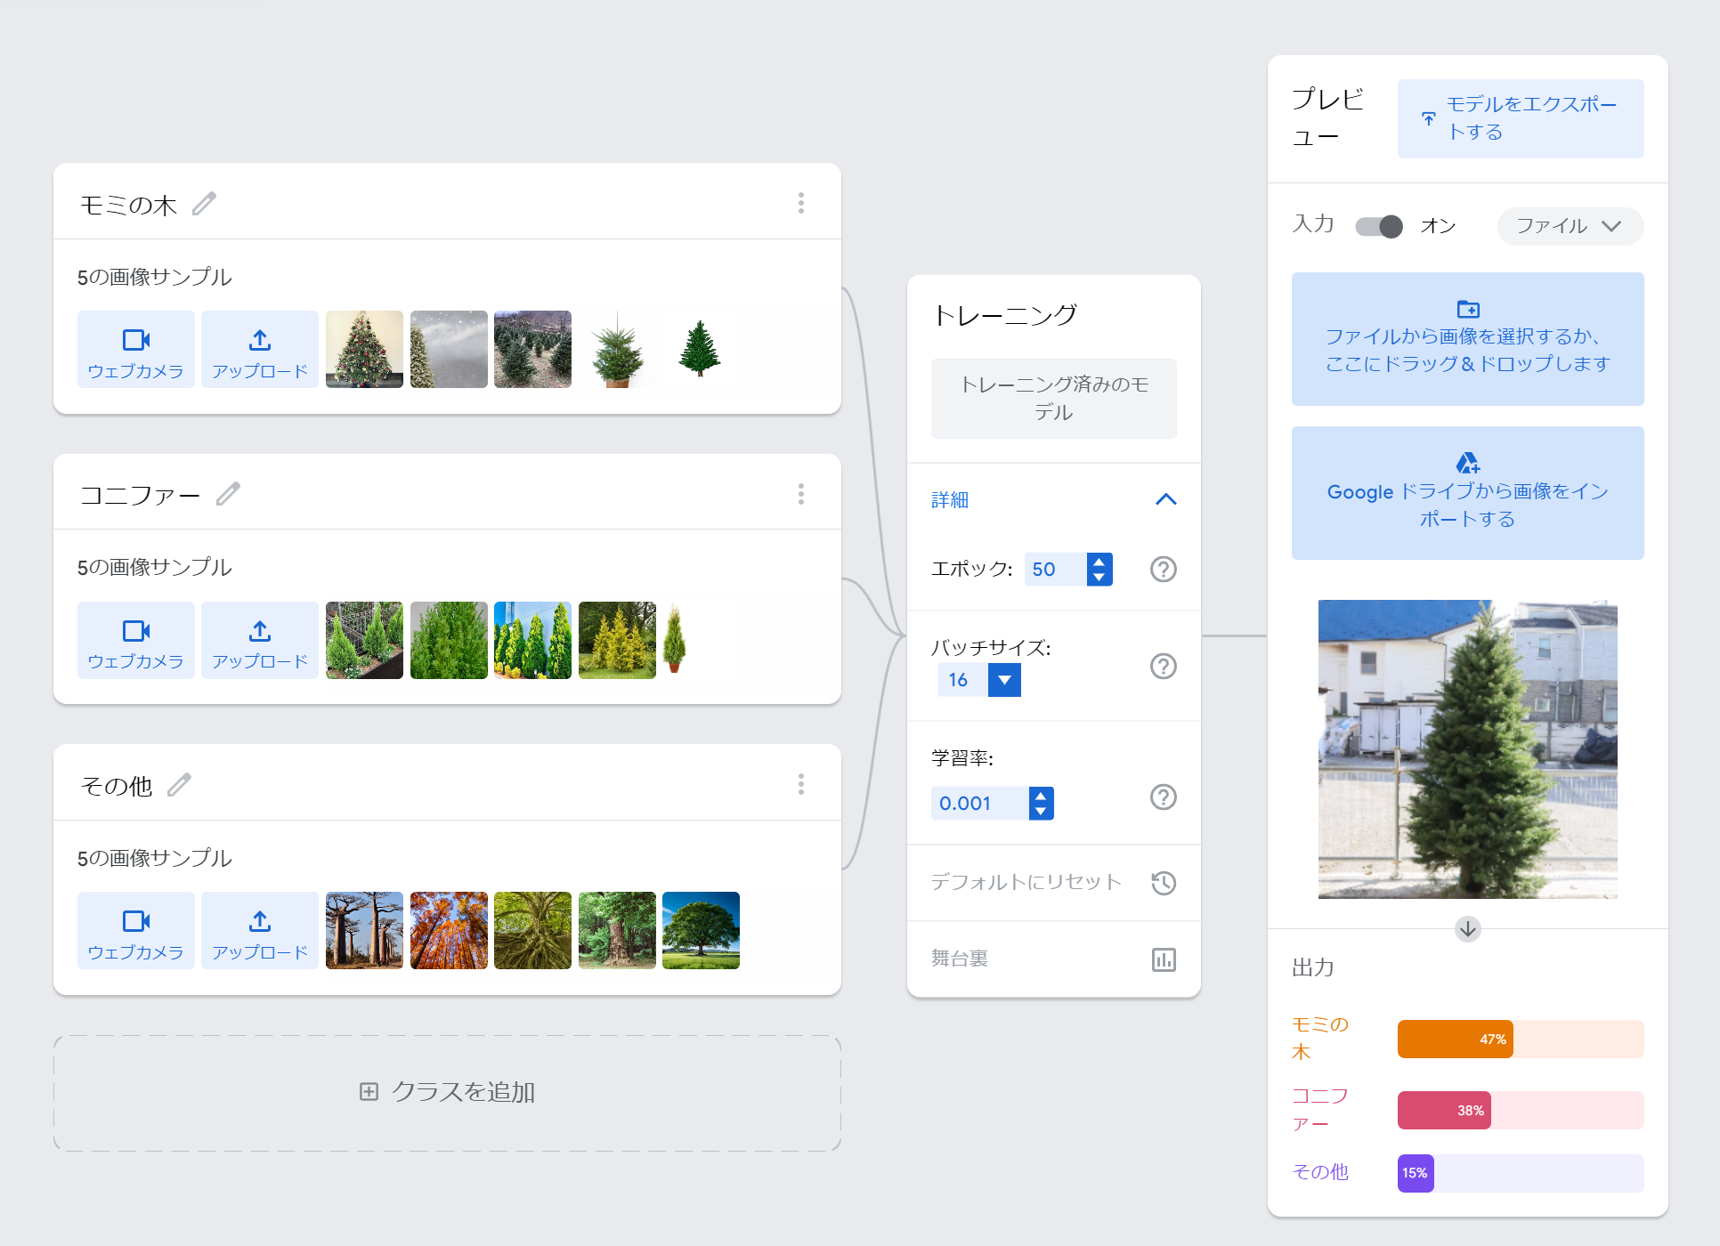
Task: Click ウェブカメラ button in コニファー class
Action: [x=135, y=640]
